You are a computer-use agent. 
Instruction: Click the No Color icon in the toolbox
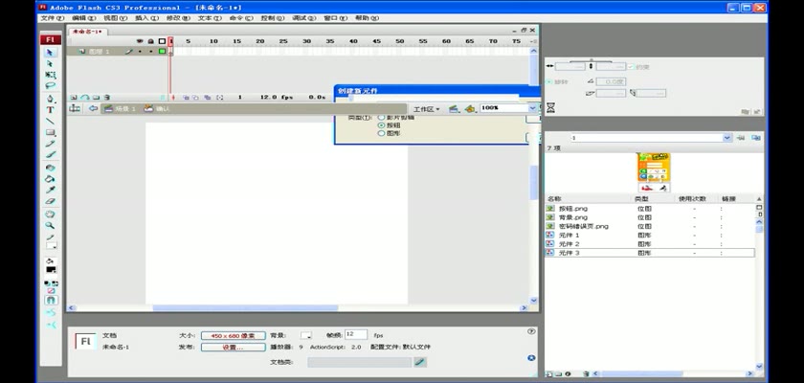pos(51,291)
